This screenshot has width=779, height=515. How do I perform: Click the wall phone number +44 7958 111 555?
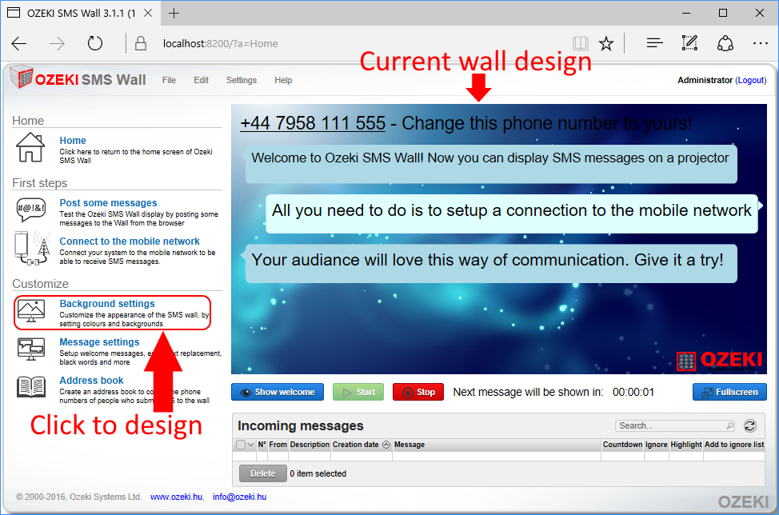coord(313,122)
